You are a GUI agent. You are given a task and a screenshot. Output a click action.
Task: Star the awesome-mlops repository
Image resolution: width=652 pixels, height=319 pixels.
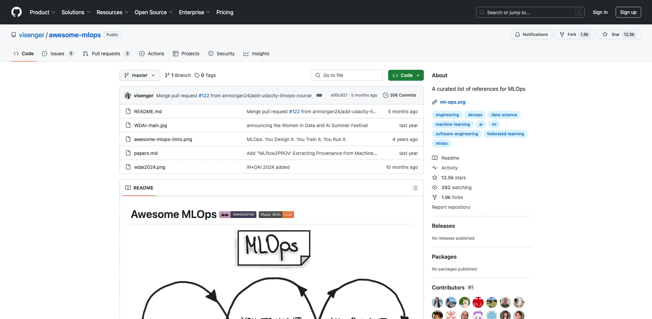click(x=619, y=35)
